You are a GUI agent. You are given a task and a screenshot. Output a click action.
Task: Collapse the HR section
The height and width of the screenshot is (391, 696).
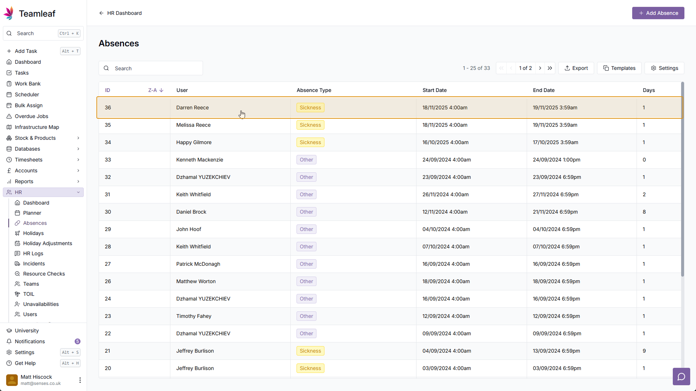tap(78, 192)
